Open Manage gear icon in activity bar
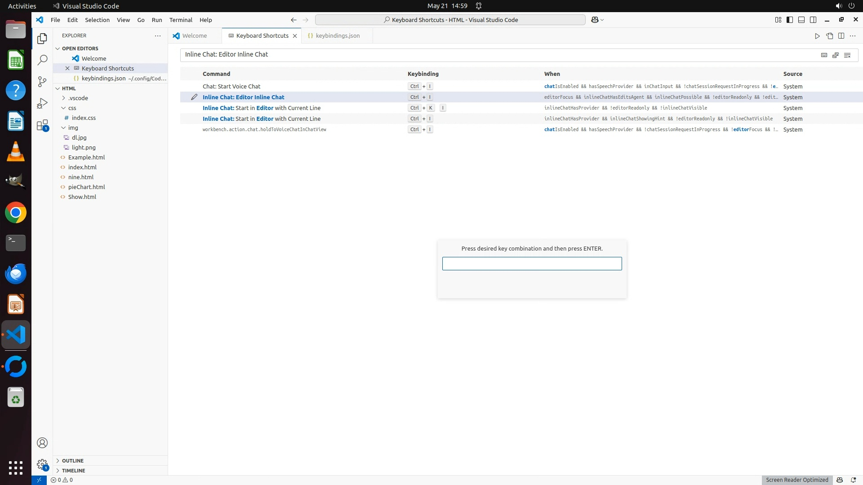Image resolution: width=863 pixels, height=485 pixels. 42,464
